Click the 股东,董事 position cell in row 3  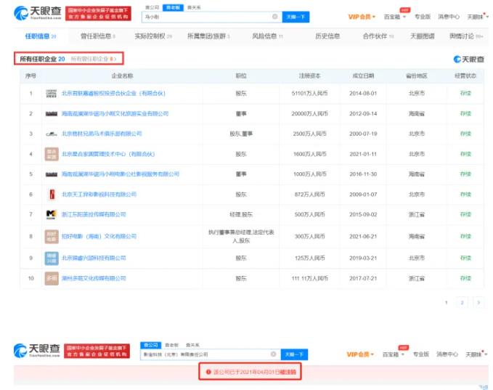tap(241, 134)
